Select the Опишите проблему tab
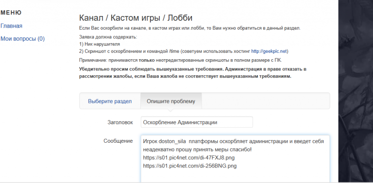373x183 pixels. (x=171, y=101)
